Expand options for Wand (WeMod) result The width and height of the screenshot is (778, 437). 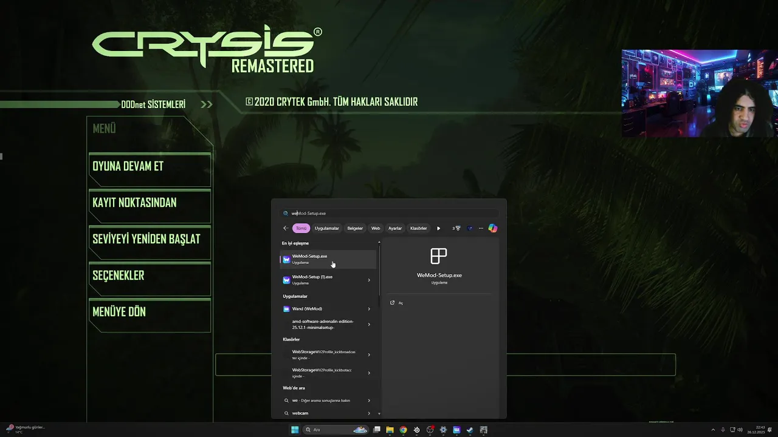369,309
